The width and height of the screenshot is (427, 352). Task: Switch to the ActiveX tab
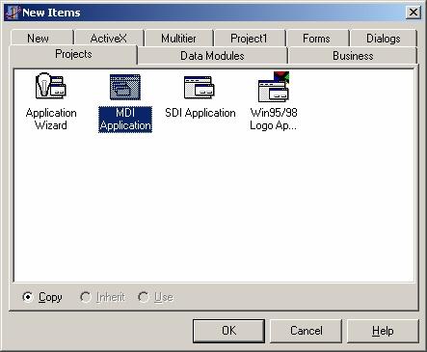click(109, 38)
